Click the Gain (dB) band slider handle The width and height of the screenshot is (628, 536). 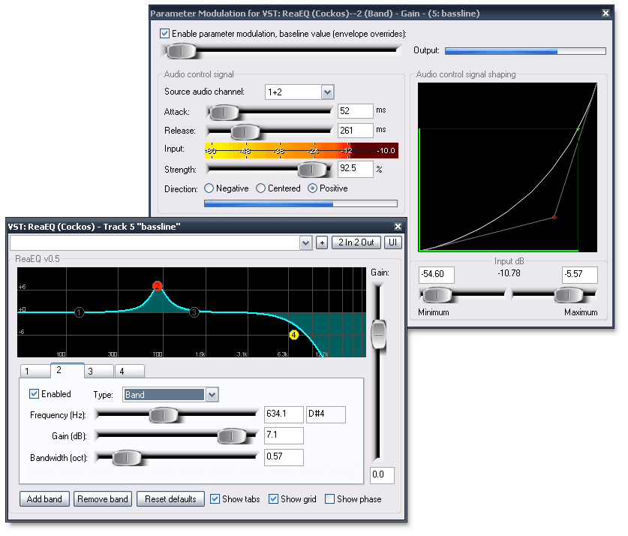click(232, 436)
